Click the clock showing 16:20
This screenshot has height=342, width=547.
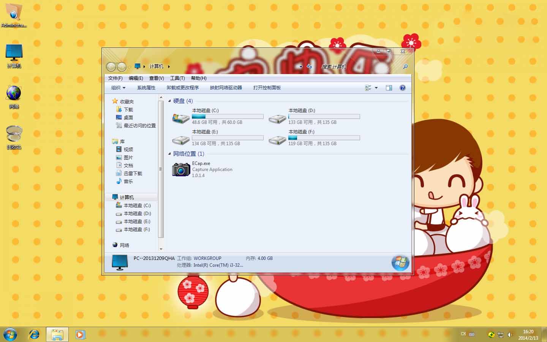tap(528, 332)
